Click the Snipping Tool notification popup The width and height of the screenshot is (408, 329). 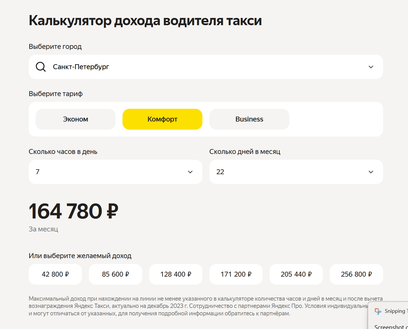point(388,315)
